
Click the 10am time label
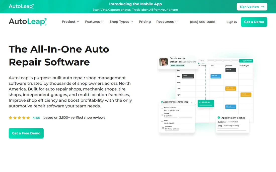(178, 82)
